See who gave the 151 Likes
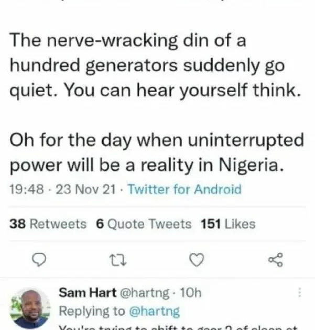The image size is (315, 330). pos(227,224)
